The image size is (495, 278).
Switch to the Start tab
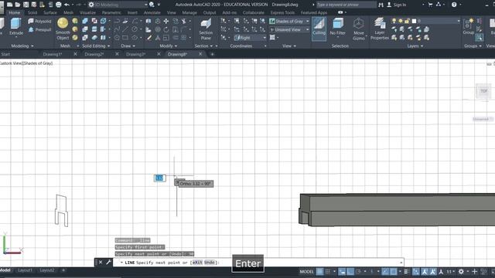(5, 54)
